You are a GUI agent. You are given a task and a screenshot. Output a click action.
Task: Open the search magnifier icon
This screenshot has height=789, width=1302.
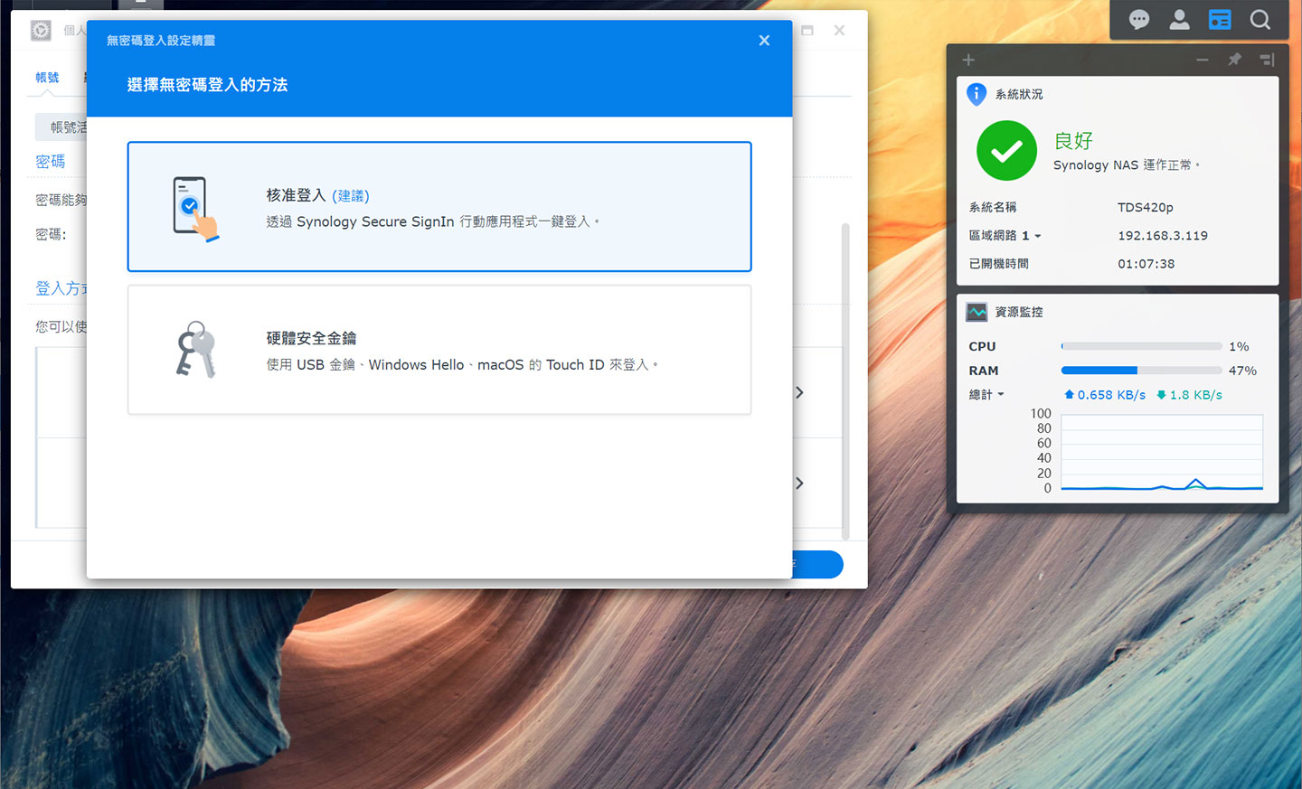1260,19
